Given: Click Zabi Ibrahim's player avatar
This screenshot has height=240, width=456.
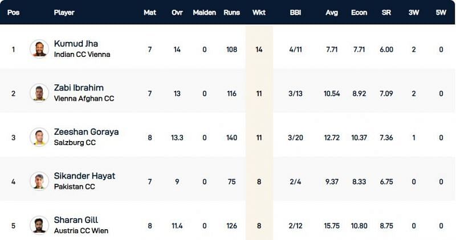Looking at the screenshot, I should (39, 93).
